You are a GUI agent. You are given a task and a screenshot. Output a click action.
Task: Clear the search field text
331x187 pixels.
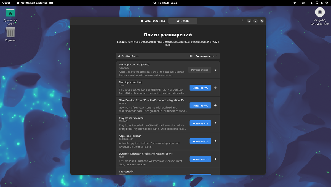coord(191,56)
